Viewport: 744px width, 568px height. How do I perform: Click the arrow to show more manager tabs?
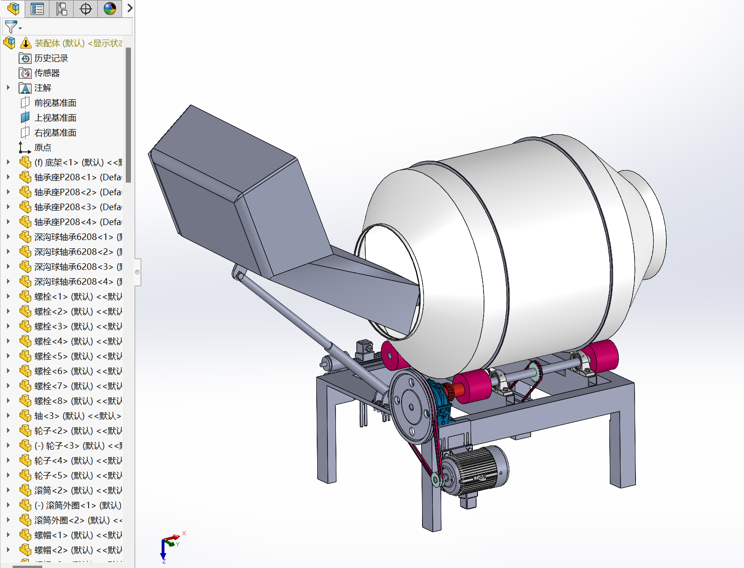130,8
